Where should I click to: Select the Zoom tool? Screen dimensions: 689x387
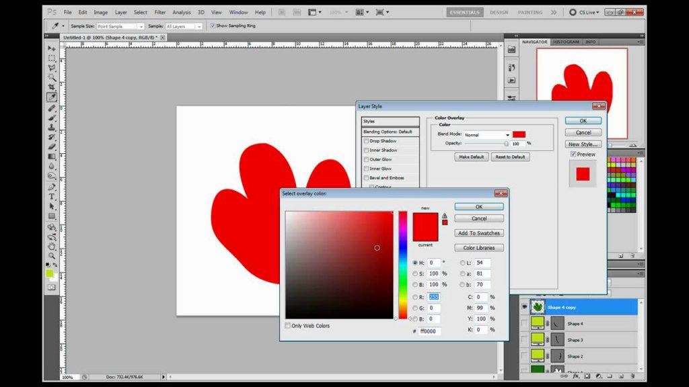click(52, 256)
